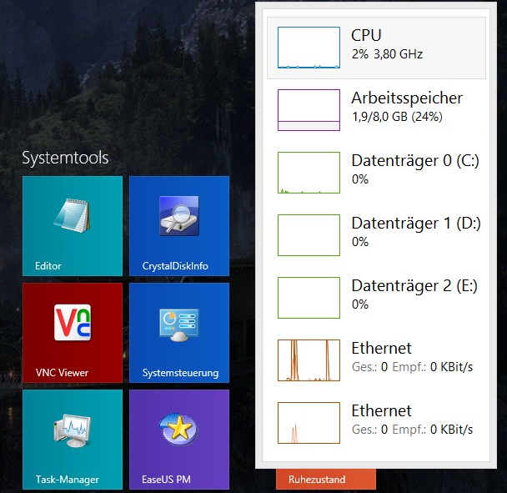Select the Datenträger 0 (C:) graph
The height and width of the screenshot is (493, 507).
[309, 173]
